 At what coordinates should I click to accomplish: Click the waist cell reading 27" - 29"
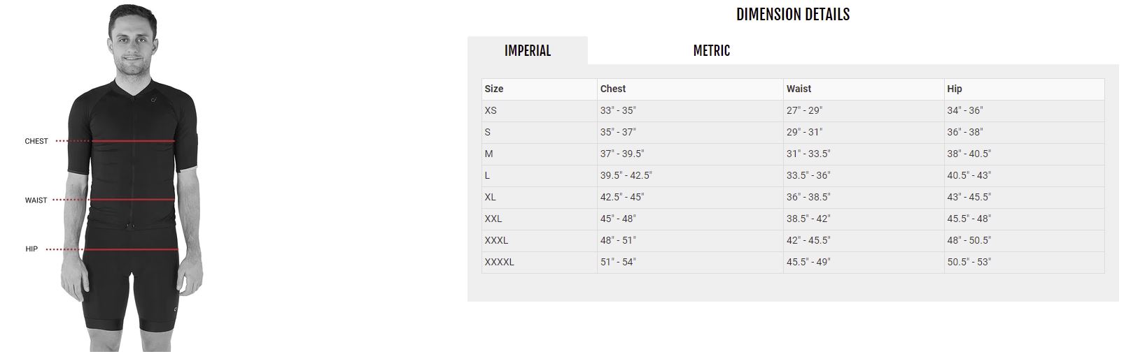[x=804, y=110]
